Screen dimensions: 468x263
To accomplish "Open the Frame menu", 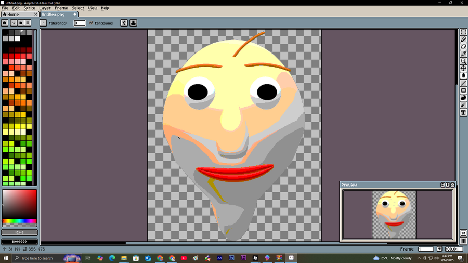I will pyautogui.click(x=61, y=8).
